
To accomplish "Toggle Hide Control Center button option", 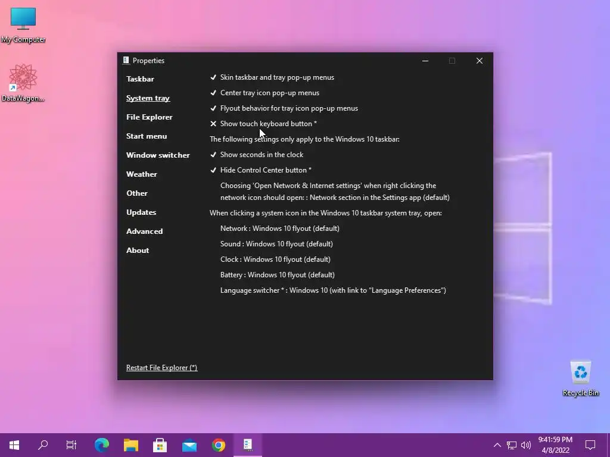I will coord(261,170).
